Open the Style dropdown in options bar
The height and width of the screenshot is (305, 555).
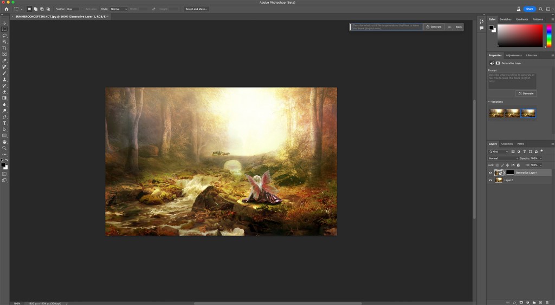pos(119,9)
